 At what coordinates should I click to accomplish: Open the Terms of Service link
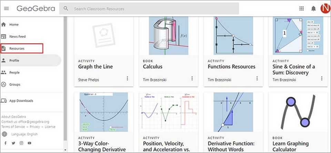[x=13, y=127]
